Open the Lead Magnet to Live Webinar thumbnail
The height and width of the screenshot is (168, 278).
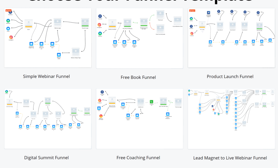tap(231, 119)
